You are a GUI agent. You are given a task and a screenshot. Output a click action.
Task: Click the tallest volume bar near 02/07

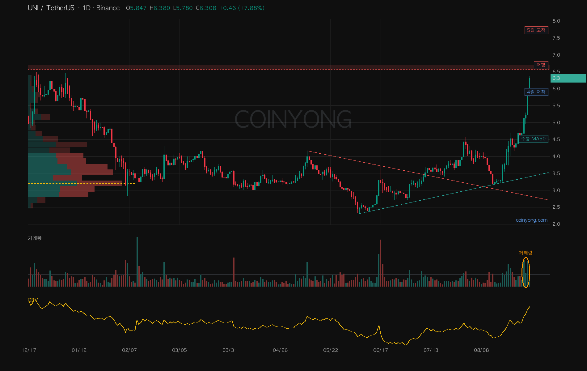pos(137,262)
